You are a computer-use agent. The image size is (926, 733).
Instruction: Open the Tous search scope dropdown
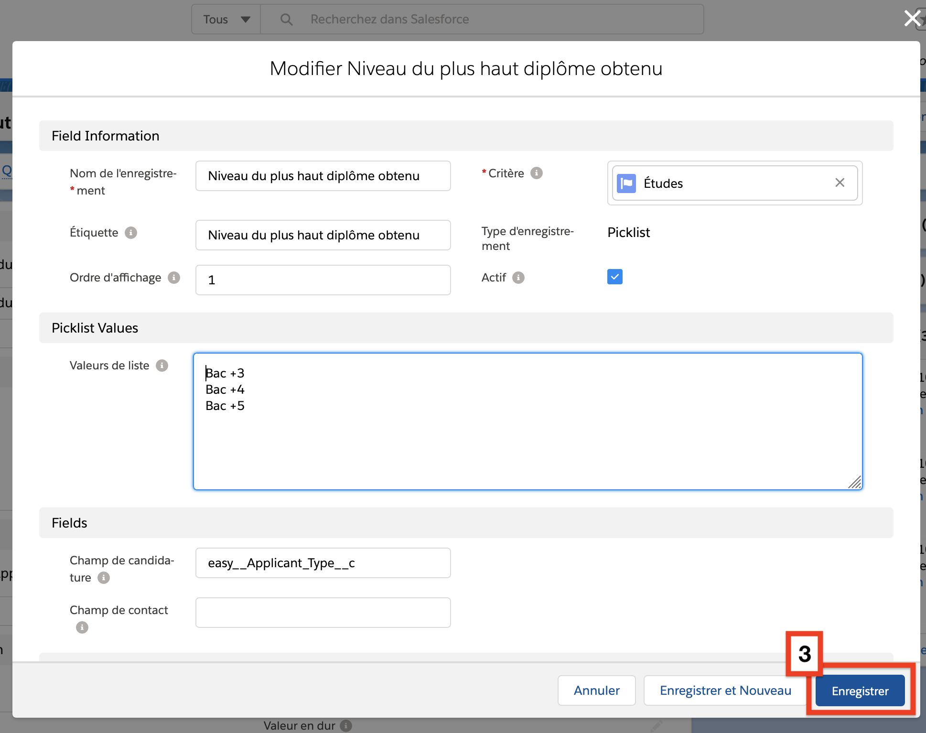tap(226, 19)
